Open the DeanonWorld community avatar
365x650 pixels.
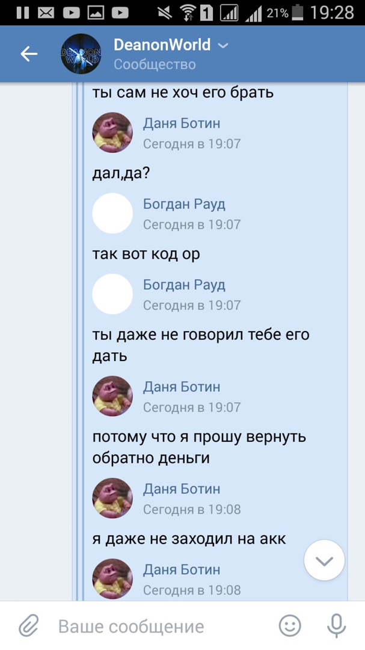click(81, 54)
